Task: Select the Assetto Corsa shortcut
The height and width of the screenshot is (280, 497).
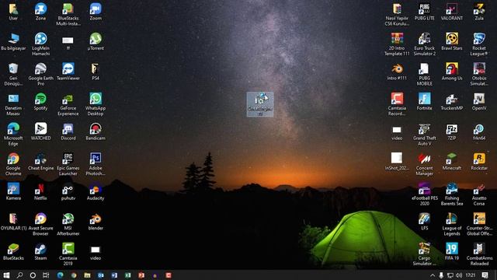Action: [479, 194]
